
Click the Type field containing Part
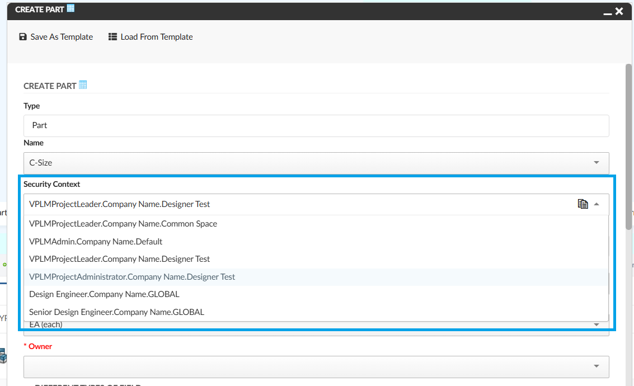316,126
